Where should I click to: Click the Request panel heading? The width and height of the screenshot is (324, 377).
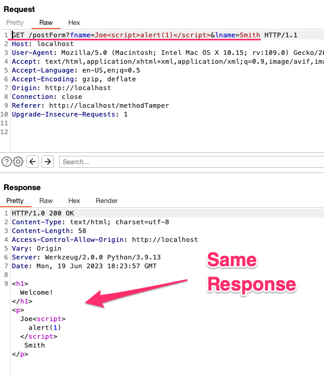tap(19, 9)
